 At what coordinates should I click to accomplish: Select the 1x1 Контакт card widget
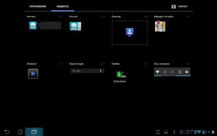point(76,26)
